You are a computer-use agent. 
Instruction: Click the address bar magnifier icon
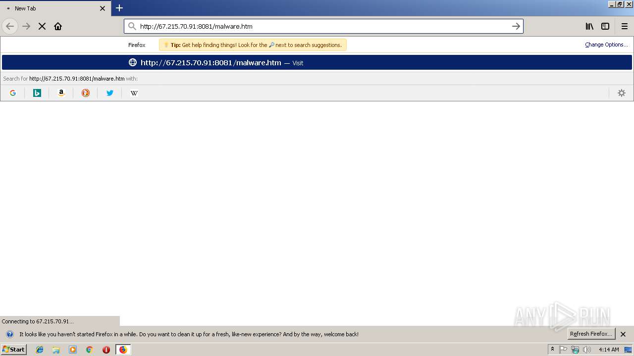click(x=132, y=26)
